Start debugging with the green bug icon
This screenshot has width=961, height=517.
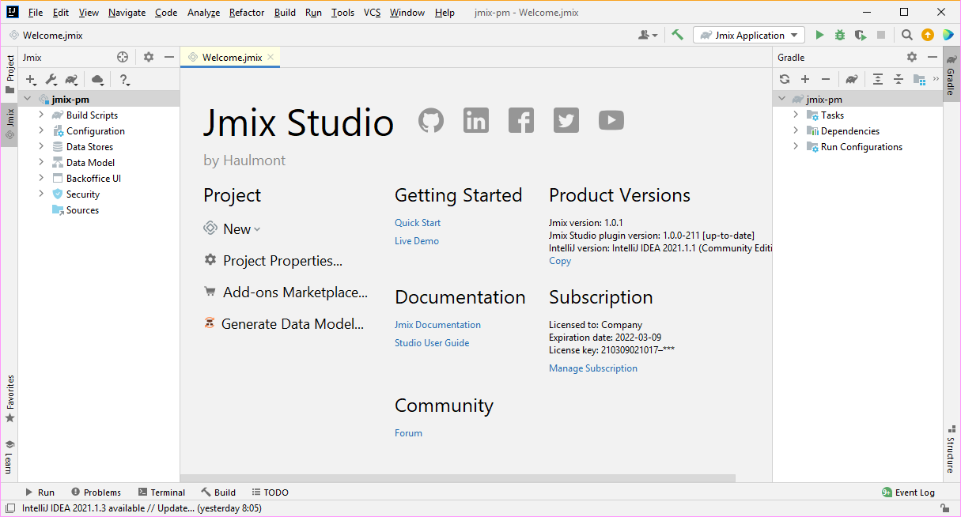(840, 35)
